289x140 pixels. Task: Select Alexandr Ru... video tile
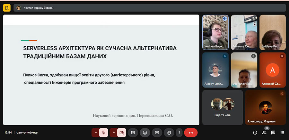[244, 70]
